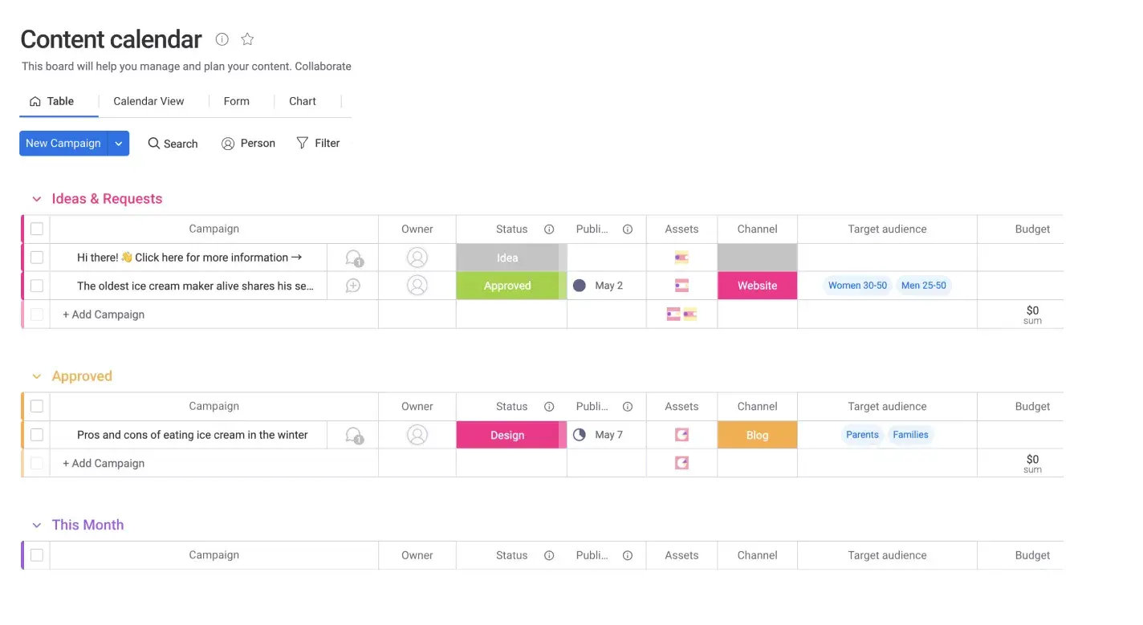This screenshot has height=625, width=1143.
Task: Select all items in the Approved group
Action: (x=36, y=406)
